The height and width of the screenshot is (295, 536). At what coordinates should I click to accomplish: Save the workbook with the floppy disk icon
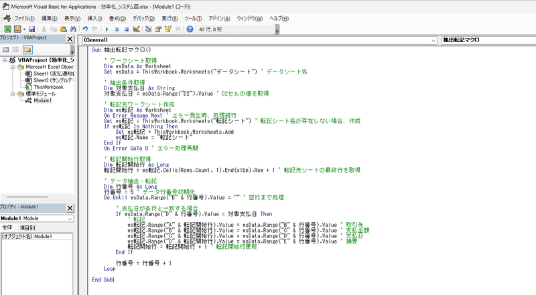(x=31, y=29)
